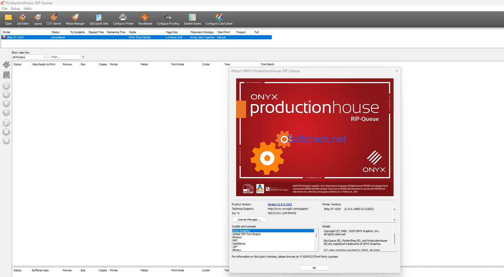
Task: Open License Manager from About dialog
Action: coord(249,219)
